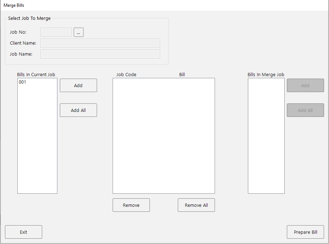This screenshot has height=244, width=329.
Task: Click the Exit button
Action: click(x=23, y=232)
